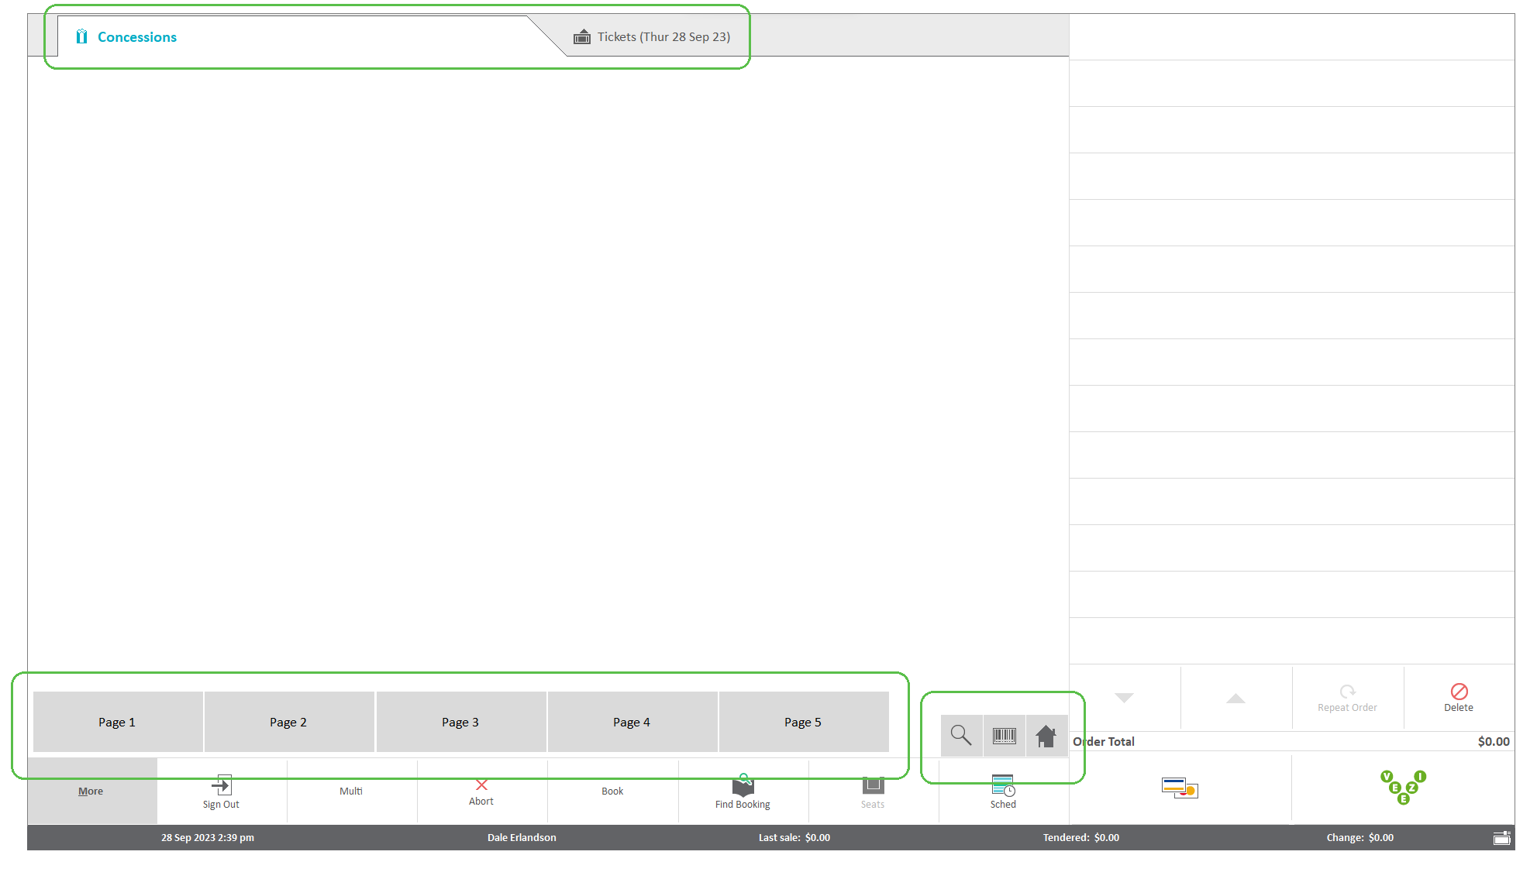This screenshot has height=879, width=1537.
Task: Select Page 5 of concessions
Action: click(x=803, y=722)
